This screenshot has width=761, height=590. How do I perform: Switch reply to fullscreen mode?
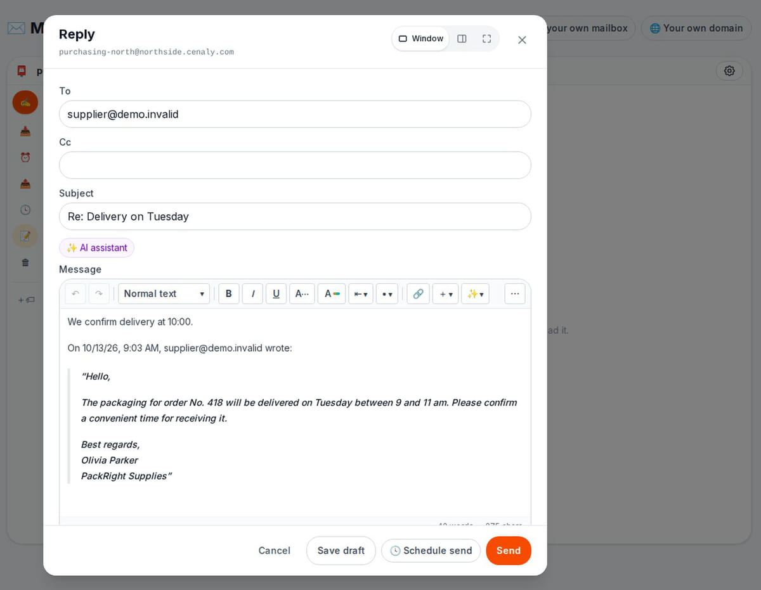[x=486, y=39]
